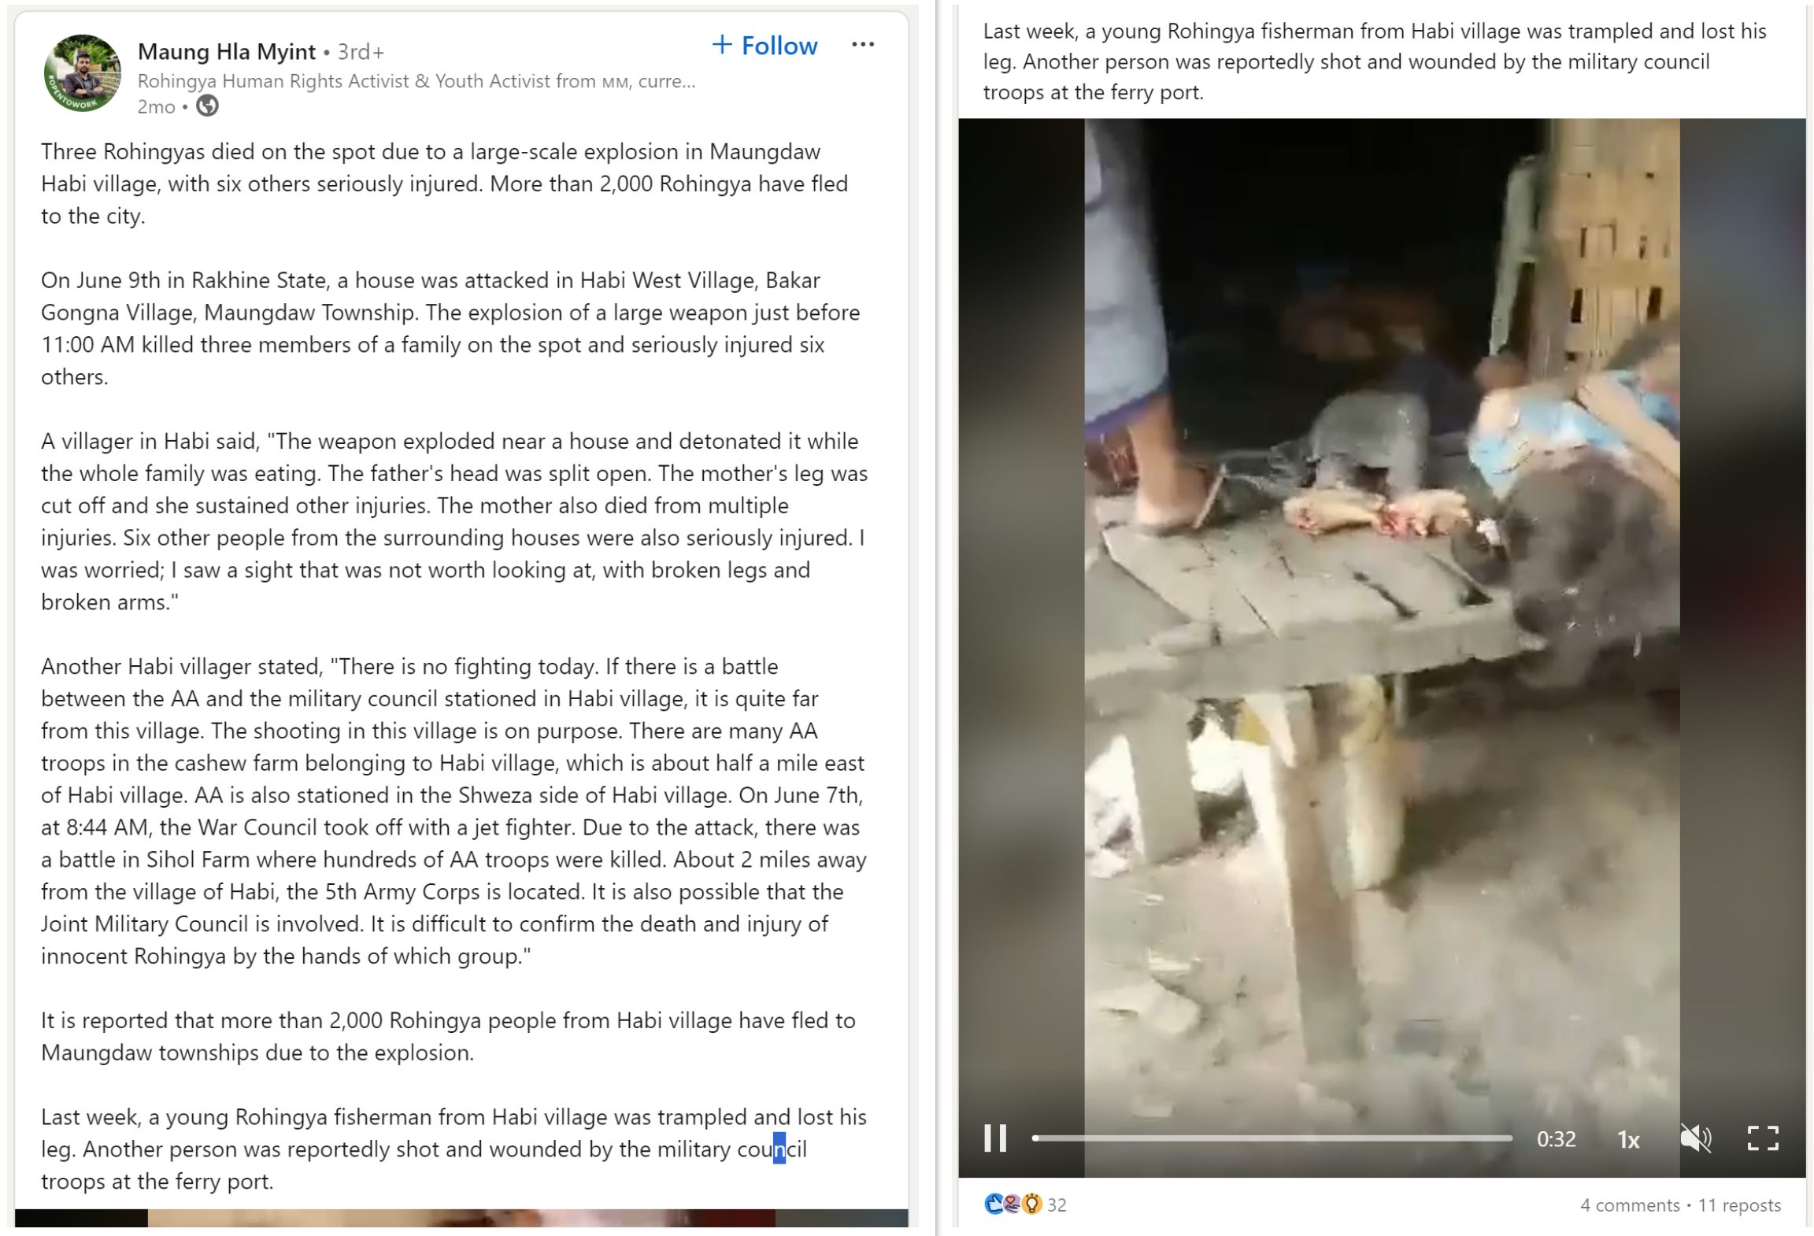Viewport: 1814px width, 1236px height.
Task: Enter fullscreen video mode
Action: pos(1763,1138)
